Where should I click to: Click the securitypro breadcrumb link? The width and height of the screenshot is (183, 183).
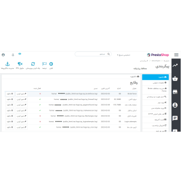[156, 61]
